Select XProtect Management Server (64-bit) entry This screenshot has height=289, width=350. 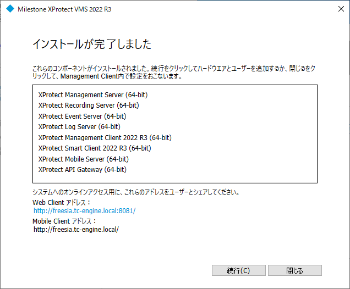(93, 95)
